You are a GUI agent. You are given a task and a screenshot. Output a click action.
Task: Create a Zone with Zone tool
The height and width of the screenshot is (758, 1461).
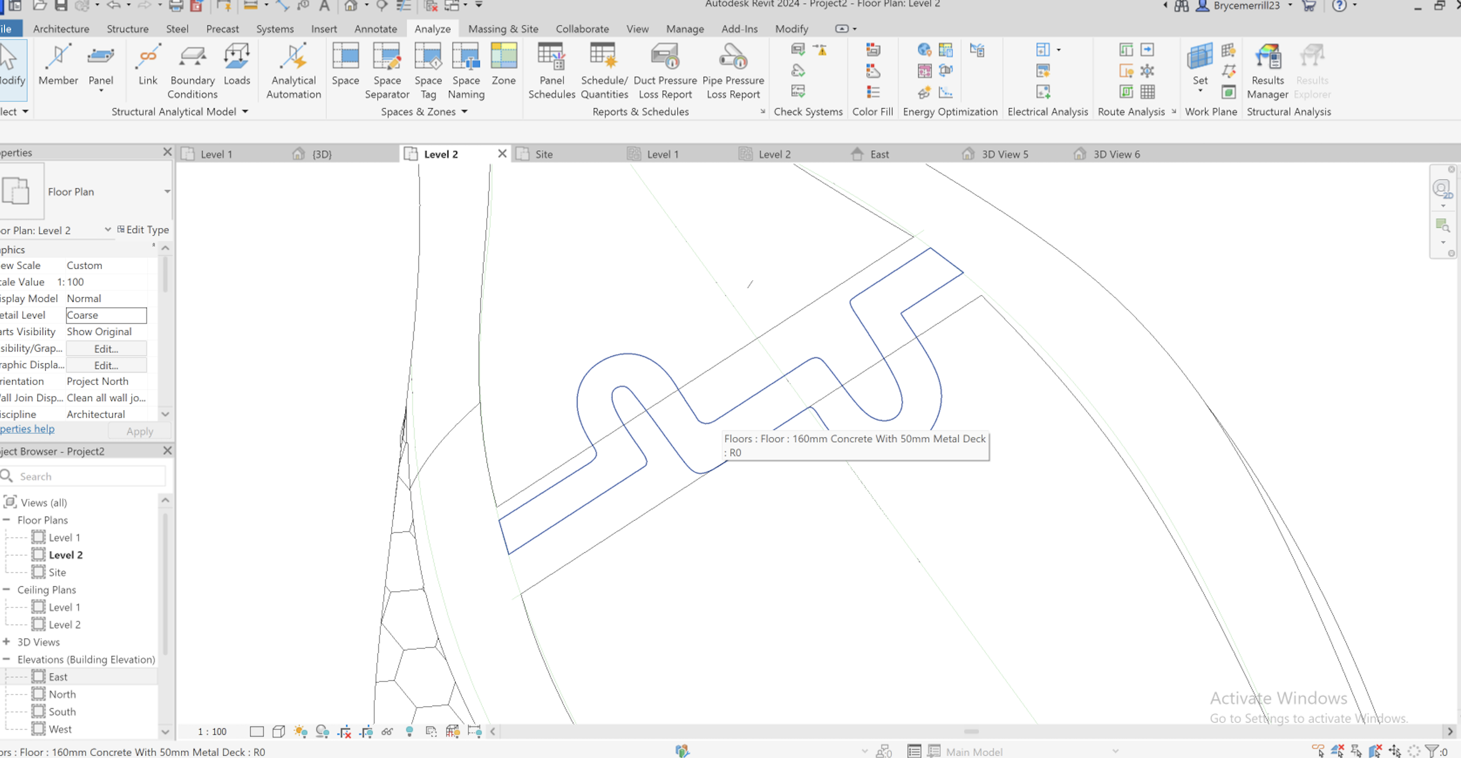coord(503,65)
